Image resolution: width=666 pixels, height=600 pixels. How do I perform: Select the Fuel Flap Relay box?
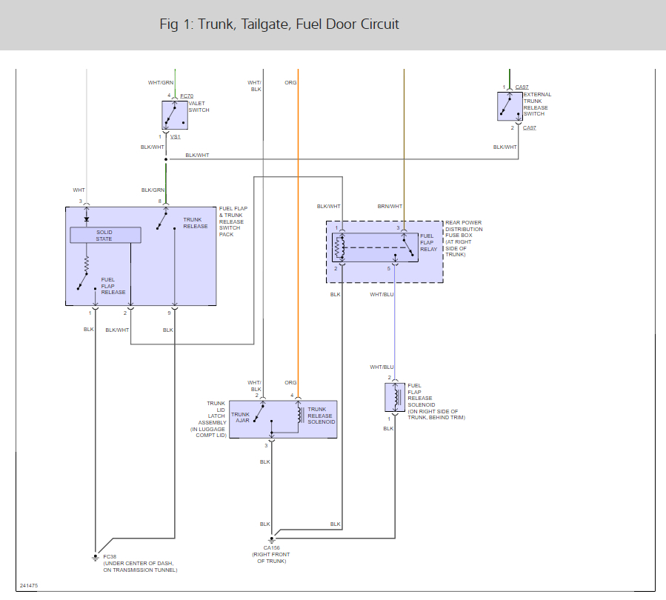tap(375, 247)
